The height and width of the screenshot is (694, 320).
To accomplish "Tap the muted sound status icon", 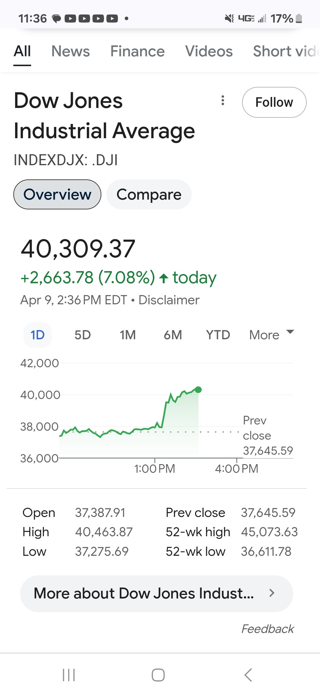I will 229,18.
